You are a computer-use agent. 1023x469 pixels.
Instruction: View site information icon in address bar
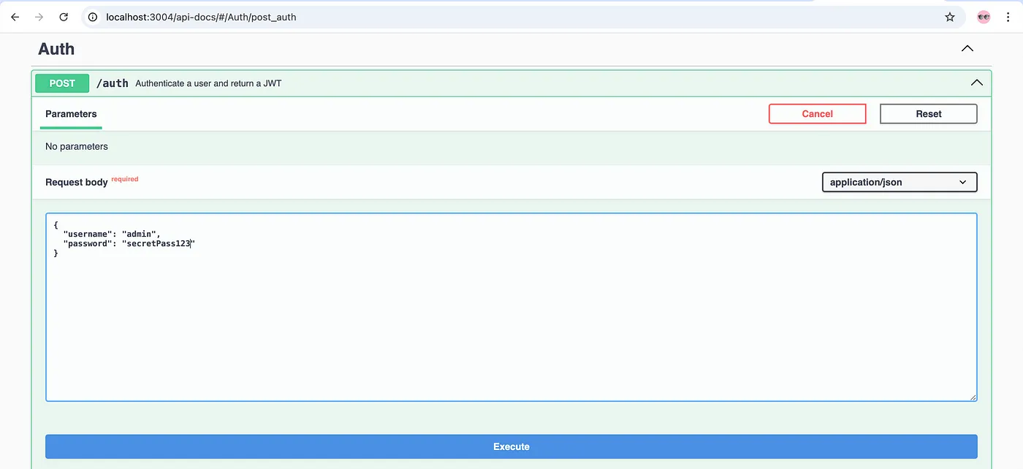93,17
